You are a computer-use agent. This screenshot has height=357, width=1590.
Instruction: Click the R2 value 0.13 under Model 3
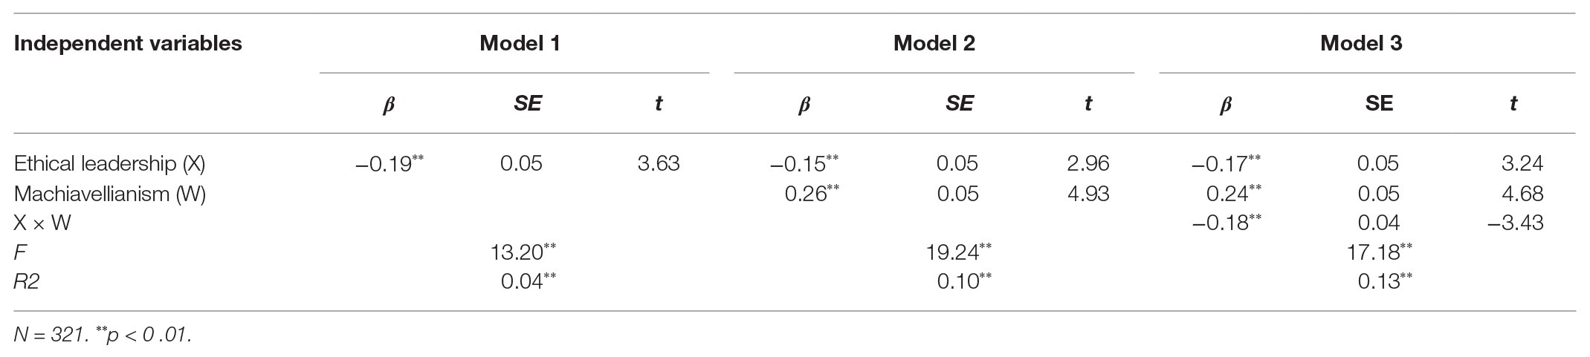tap(1378, 281)
